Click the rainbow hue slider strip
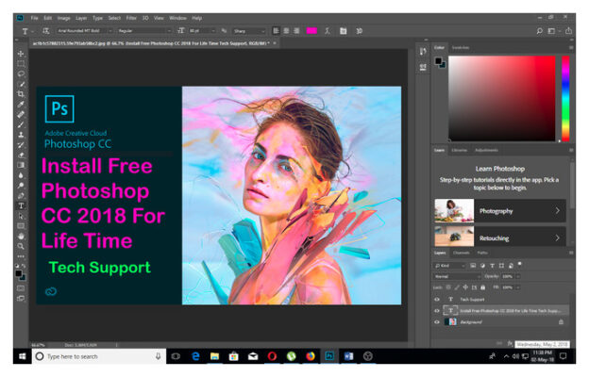589x377 pixels. 565,98
